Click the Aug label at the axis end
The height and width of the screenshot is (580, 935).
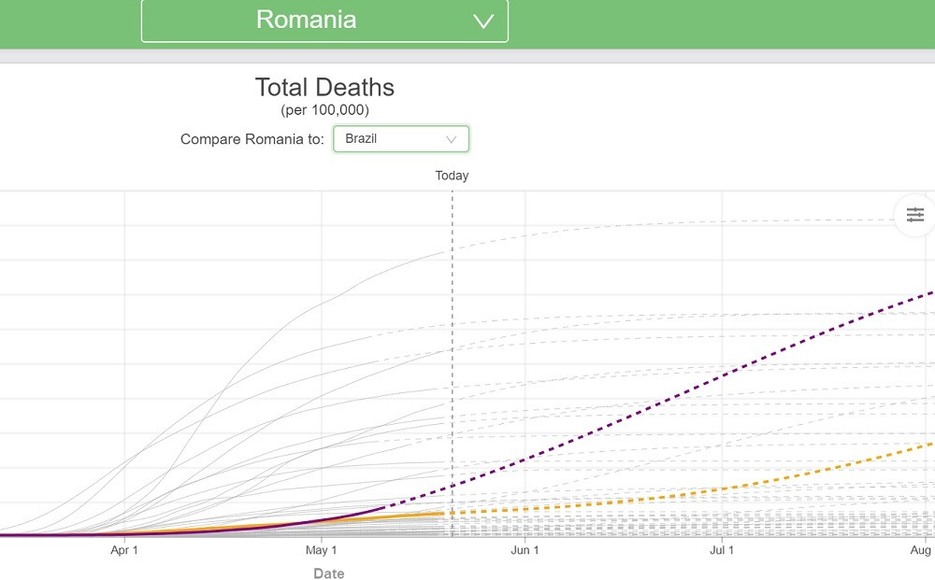[x=922, y=551]
